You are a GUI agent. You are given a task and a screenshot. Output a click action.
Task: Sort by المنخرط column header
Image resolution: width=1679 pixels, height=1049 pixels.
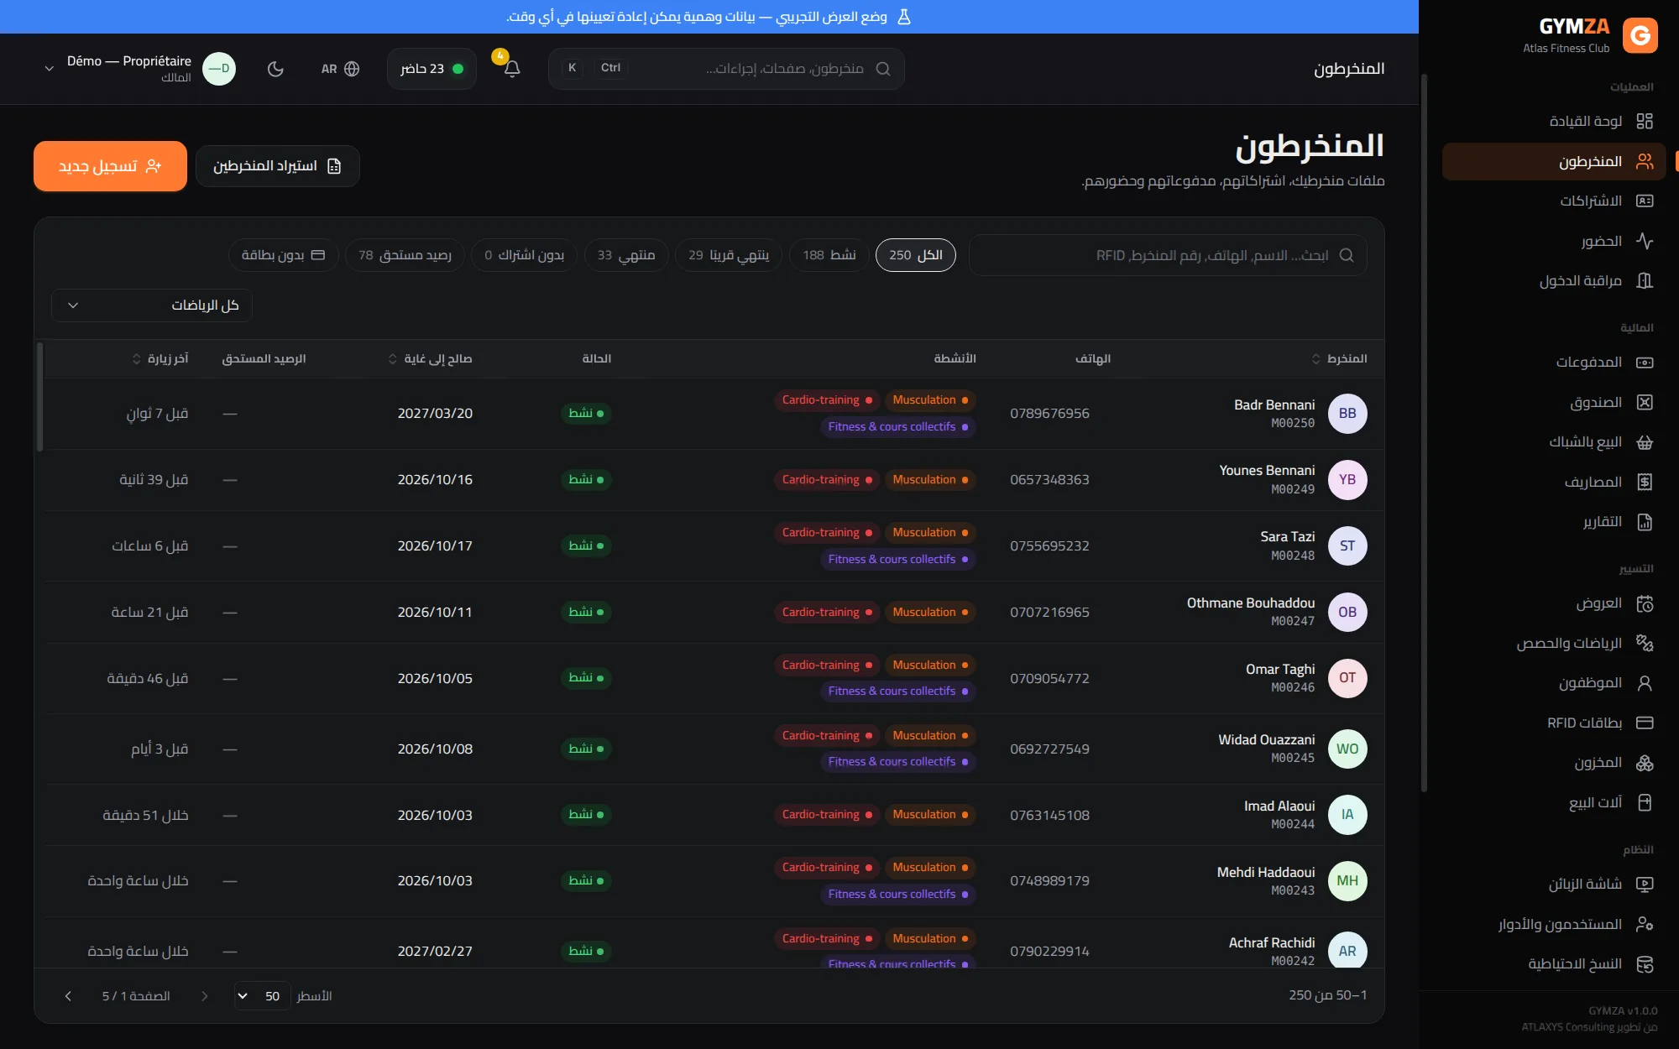(1339, 359)
